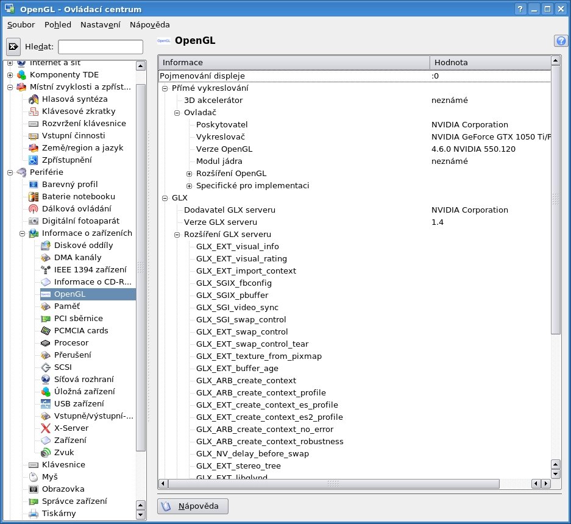This screenshot has height=524, width=571.
Task: Open the Nápověda menu in the menu bar
Action: tap(150, 25)
